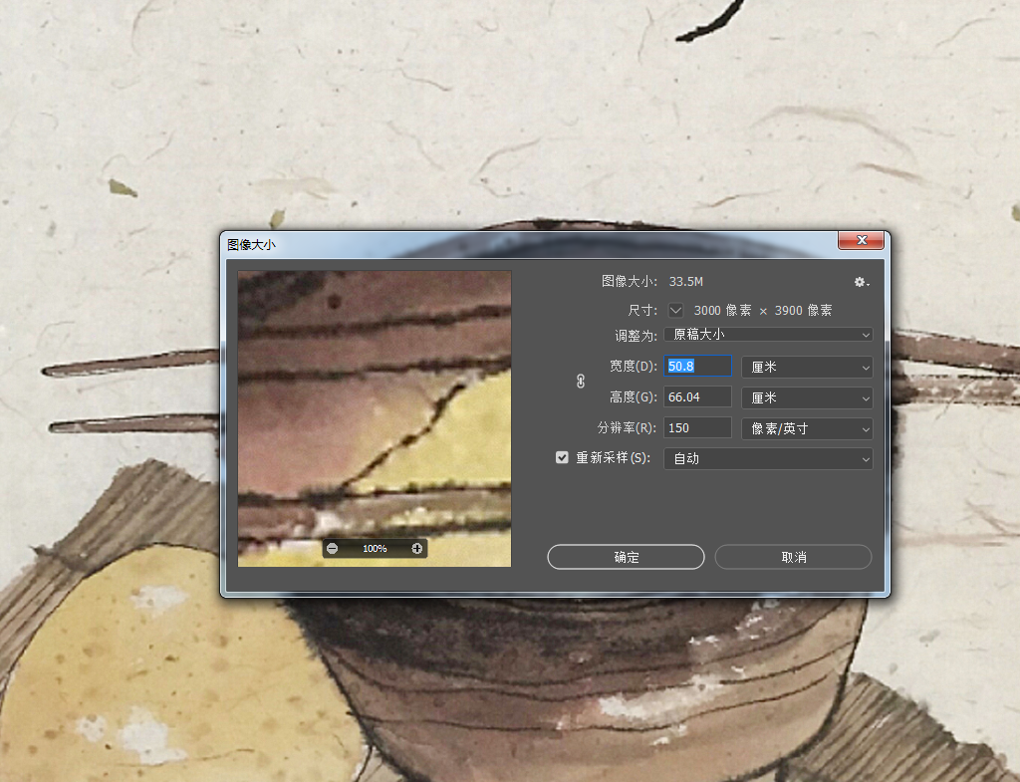This screenshot has height=782, width=1020.
Task: Open the 高度 unit dropdown
Action: pos(807,397)
